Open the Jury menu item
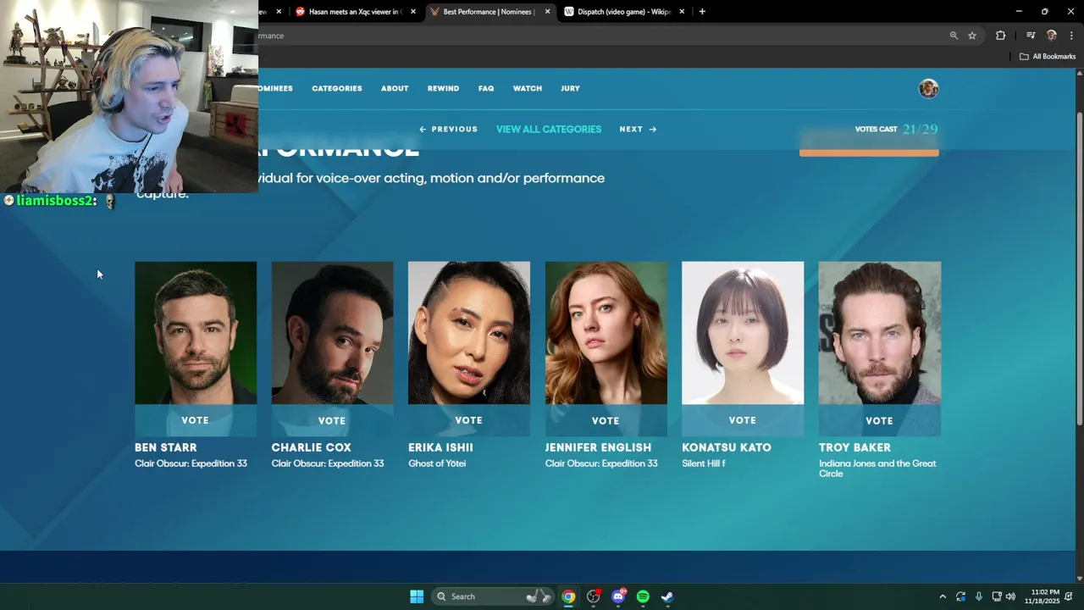This screenshot has width=1084, height=610. [x=570, y=88]
